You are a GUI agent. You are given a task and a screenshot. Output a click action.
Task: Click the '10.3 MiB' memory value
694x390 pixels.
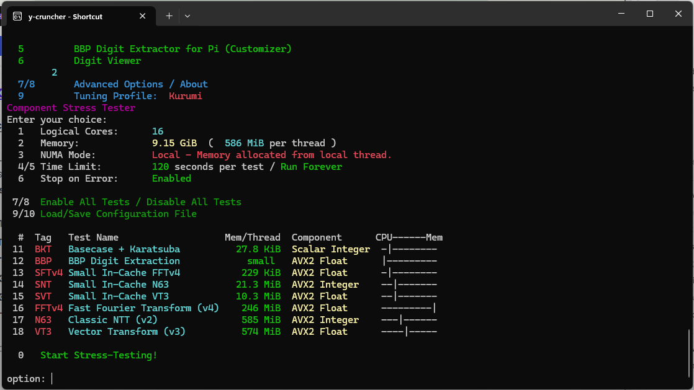pos(258,296)
